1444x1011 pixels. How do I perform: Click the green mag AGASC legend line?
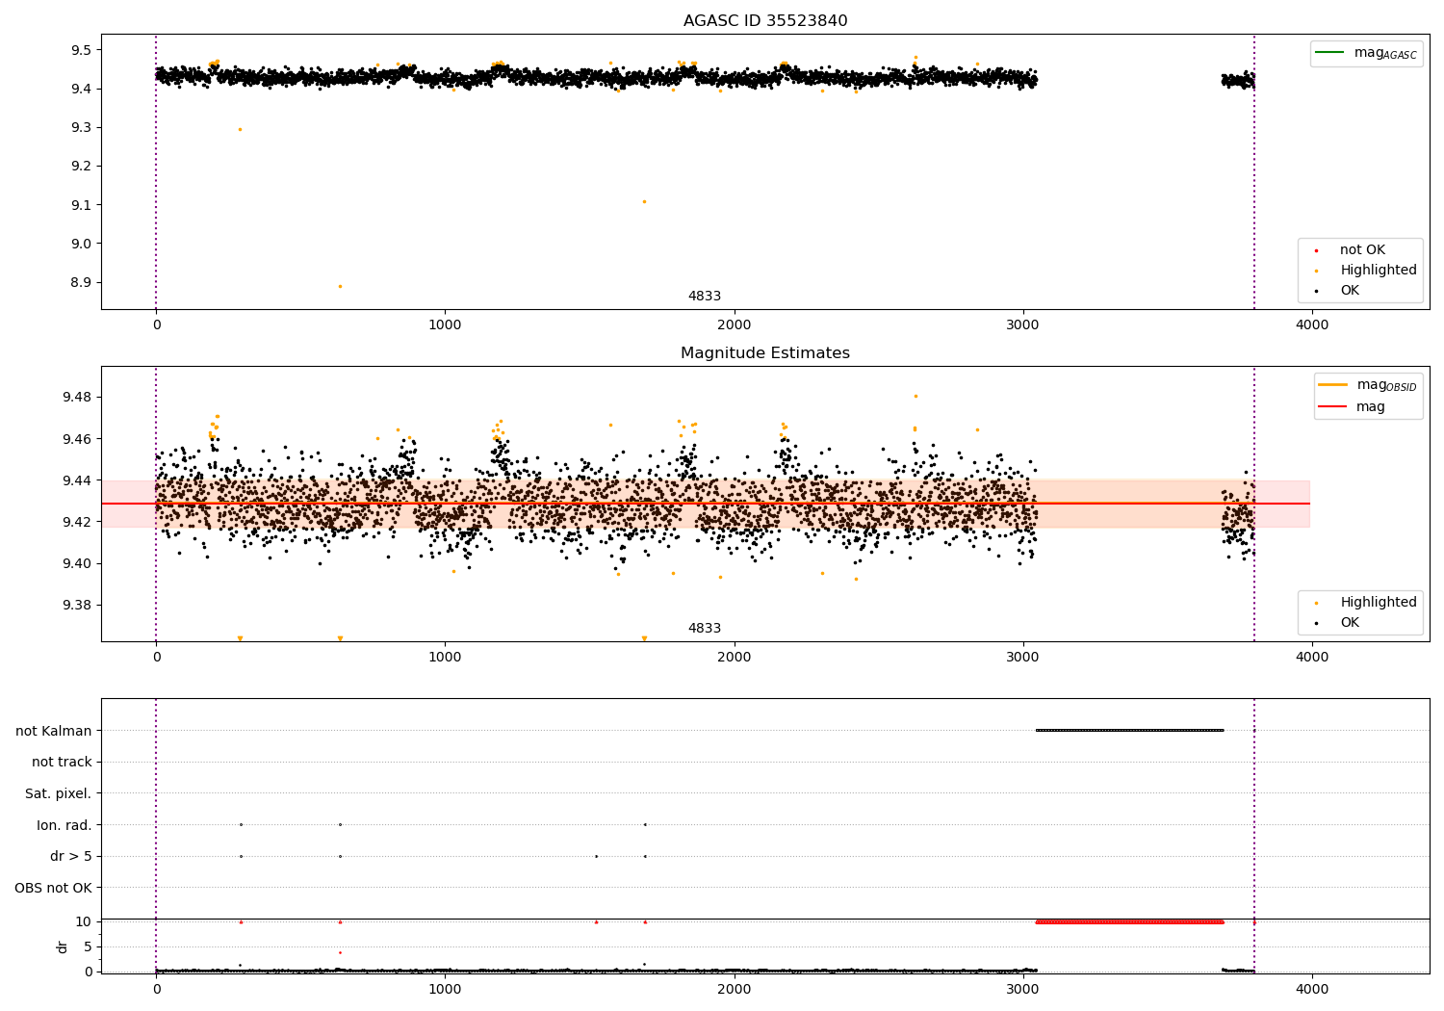point(1329,53)
